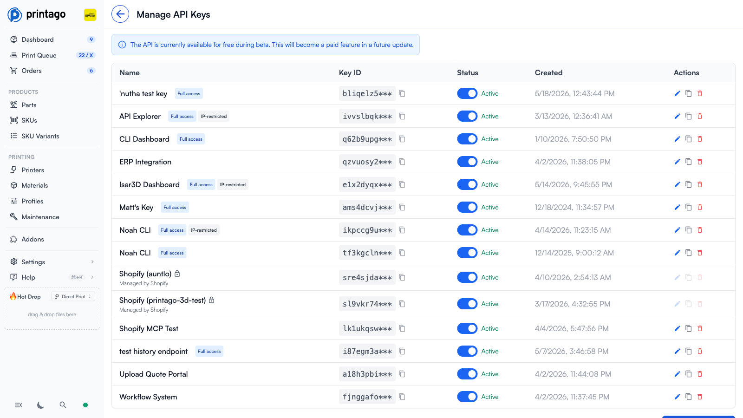Edit the test history endpoint key
Image resolution: width=743 pixels, height=418 pixels.
(677, 352)
